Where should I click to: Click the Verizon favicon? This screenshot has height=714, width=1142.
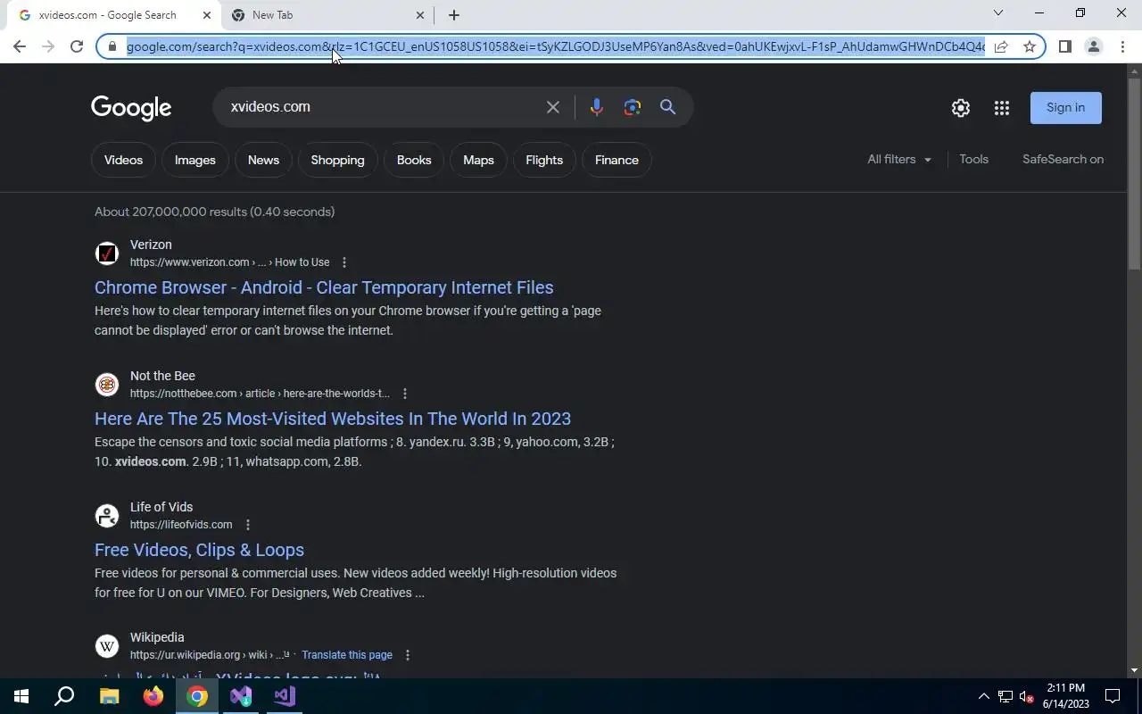click(x=107, y=253)
